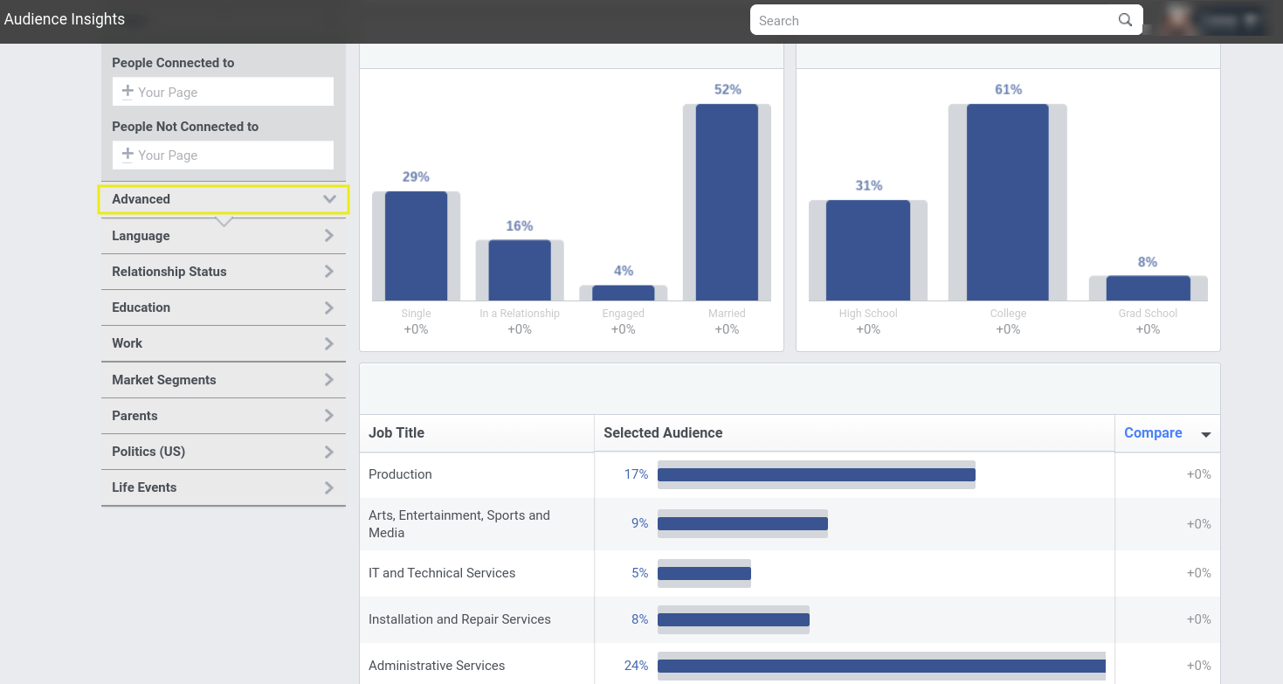1283x684 pixels.
Task: Click the 8% Installation and Repair value
Action: [640, 619]
